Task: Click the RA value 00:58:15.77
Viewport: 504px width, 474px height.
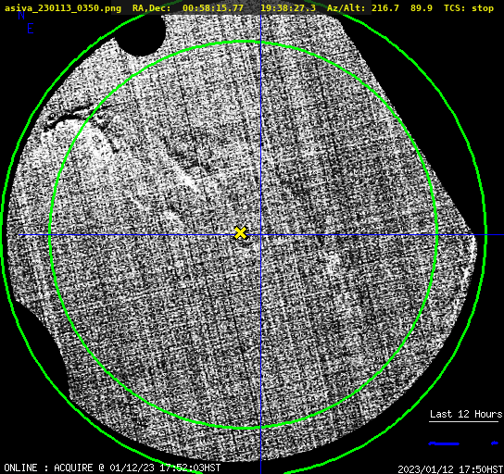Action: pyautogui.click(x=213, y=8)
